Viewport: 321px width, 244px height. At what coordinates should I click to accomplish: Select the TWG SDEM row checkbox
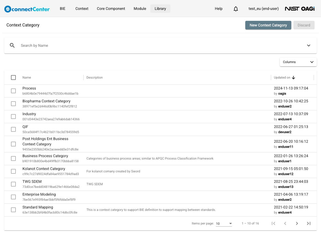tap(13, 184)
